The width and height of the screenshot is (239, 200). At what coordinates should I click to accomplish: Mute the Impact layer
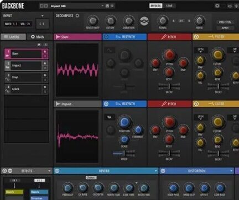(45, 63)
